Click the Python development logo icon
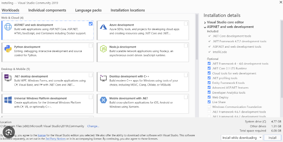Screen dimensions: 283x142 8,49
